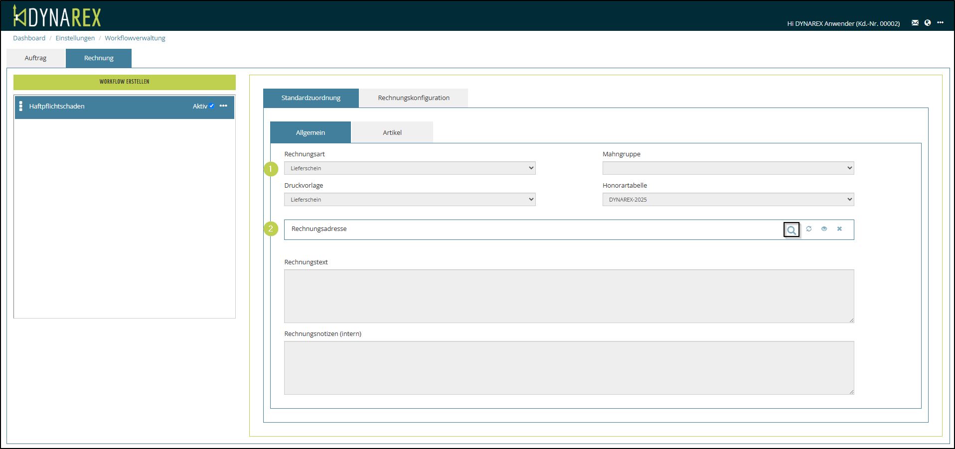Click the Workflow Erstellen button
This screenshot has width=955, height=449.
[x=124, y=82]
